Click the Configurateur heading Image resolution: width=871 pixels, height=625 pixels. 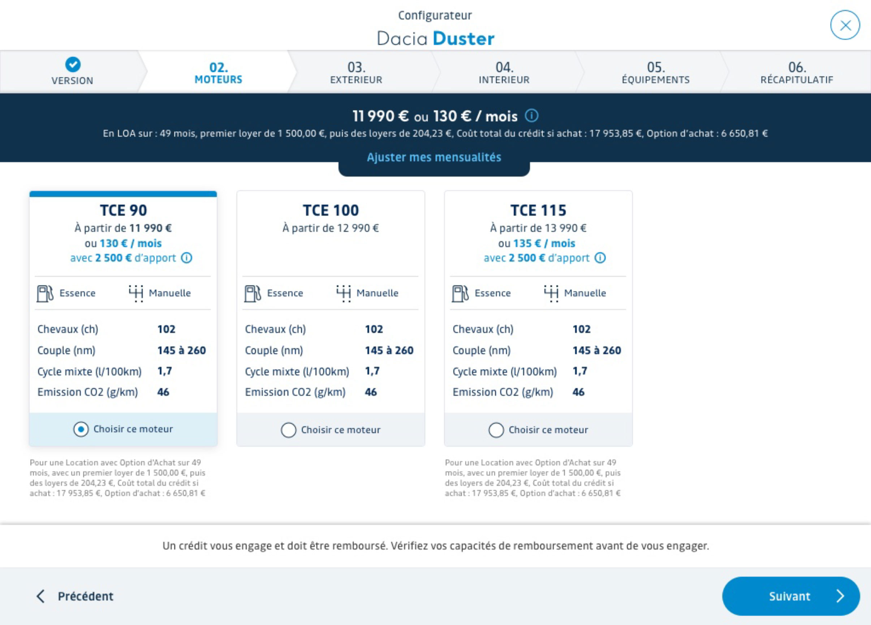pos(435,16)
